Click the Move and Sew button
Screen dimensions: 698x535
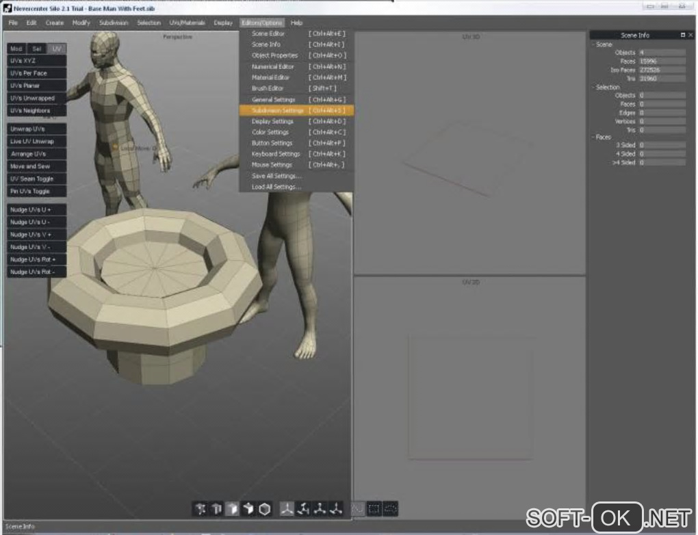pyautogui.click(x=36, y=166)
